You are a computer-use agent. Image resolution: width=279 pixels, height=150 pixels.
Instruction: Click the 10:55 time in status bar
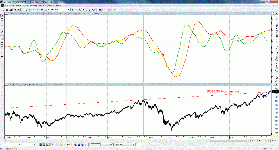(265, 148)
